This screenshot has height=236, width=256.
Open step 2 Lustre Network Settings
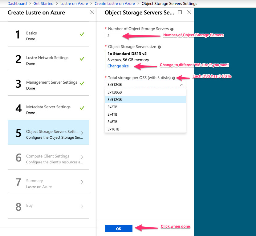pyautogui.click(x=48, y=59)
